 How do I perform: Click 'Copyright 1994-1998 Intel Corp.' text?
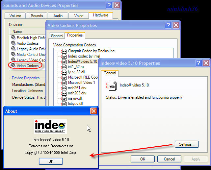tap(51, 153)
